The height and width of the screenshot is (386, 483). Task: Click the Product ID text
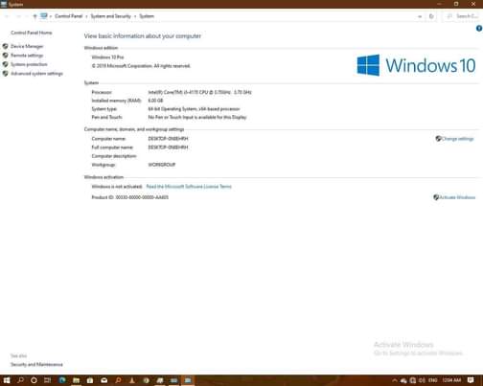pos(130,197)
